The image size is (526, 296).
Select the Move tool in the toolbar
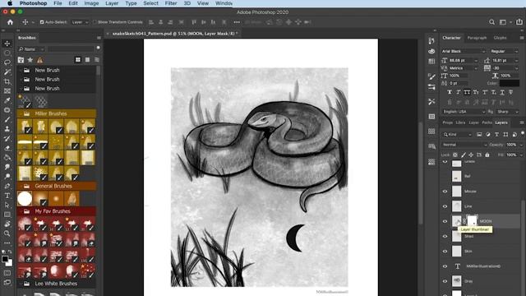point(7,44)
